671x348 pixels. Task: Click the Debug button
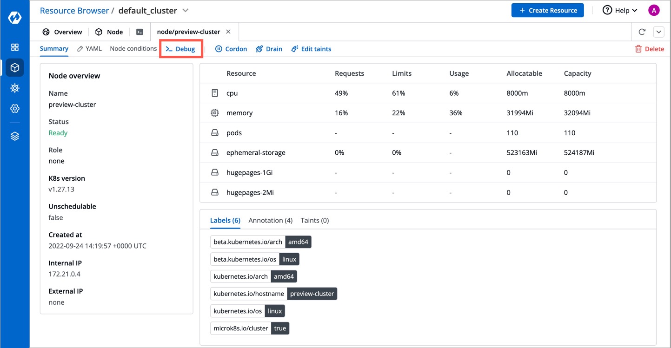180,49
